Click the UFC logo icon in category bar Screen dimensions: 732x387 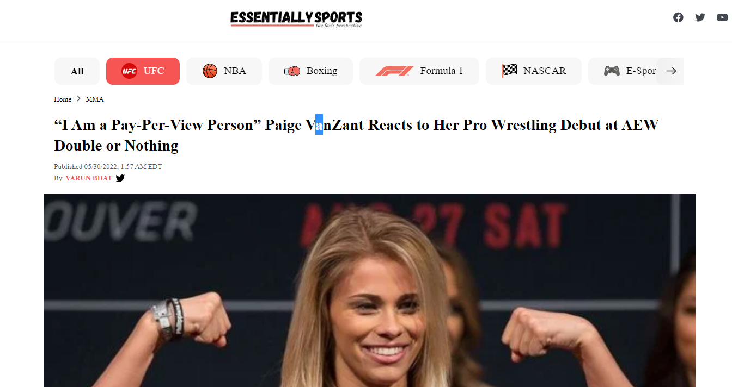[129, 71]
